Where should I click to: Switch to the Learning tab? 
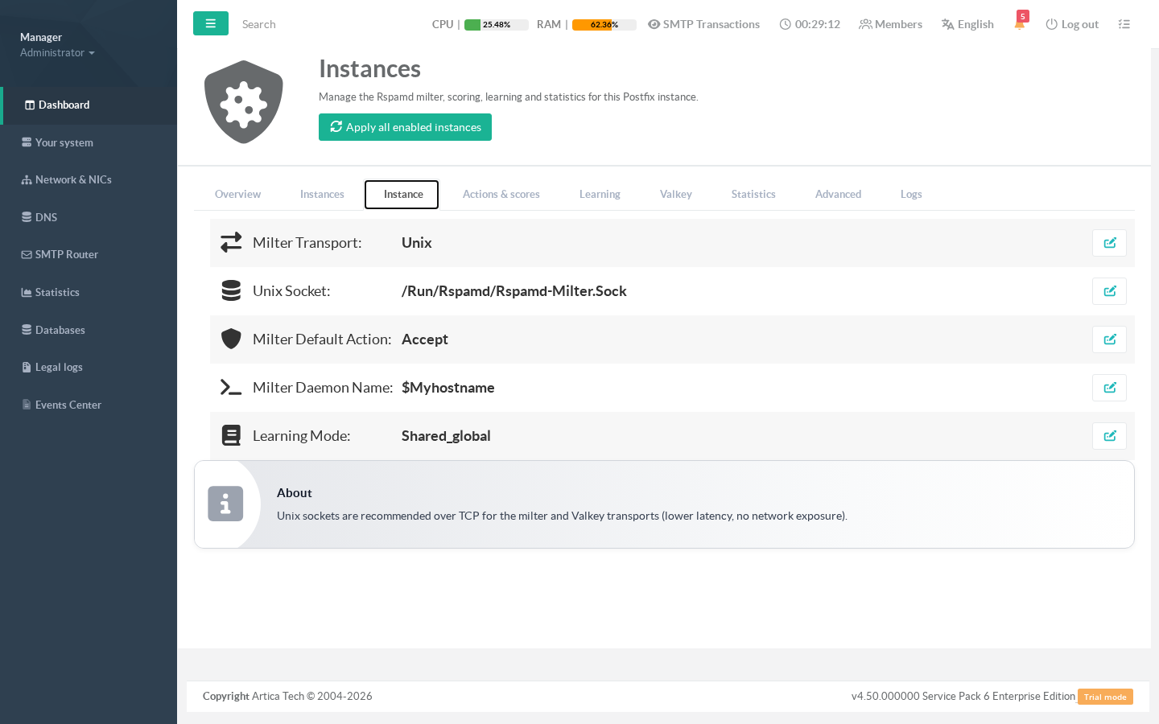pos(600,194)
